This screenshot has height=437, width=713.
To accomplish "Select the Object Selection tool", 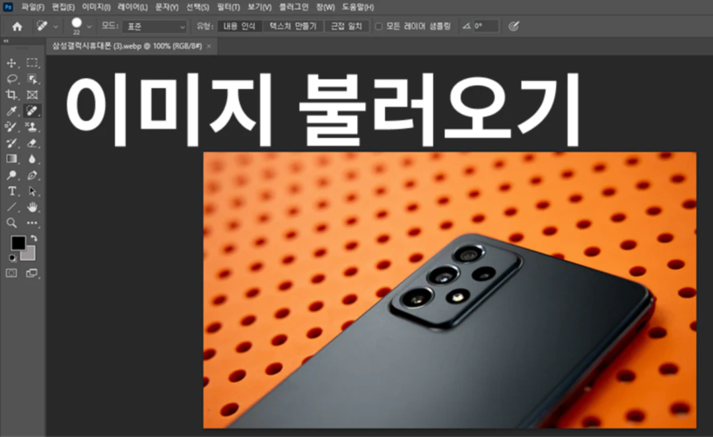I will click(x=32, y=79).
